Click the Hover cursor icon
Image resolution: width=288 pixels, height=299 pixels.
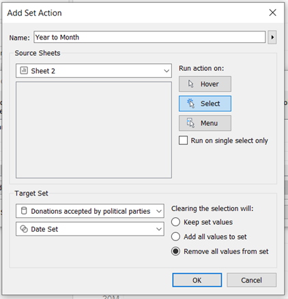[191, 84]
